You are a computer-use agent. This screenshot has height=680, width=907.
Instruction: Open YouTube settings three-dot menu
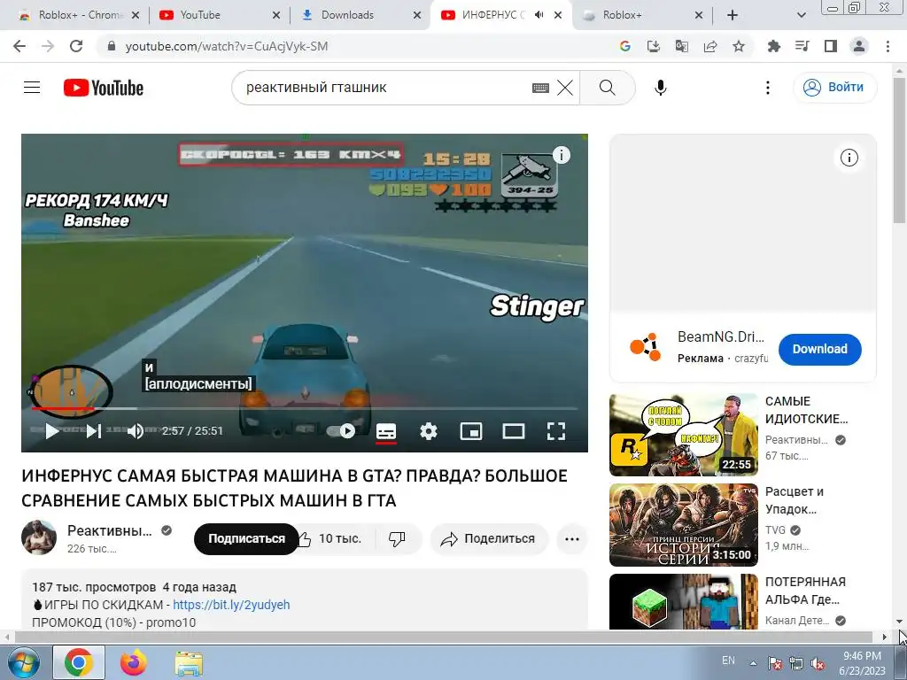768,88
